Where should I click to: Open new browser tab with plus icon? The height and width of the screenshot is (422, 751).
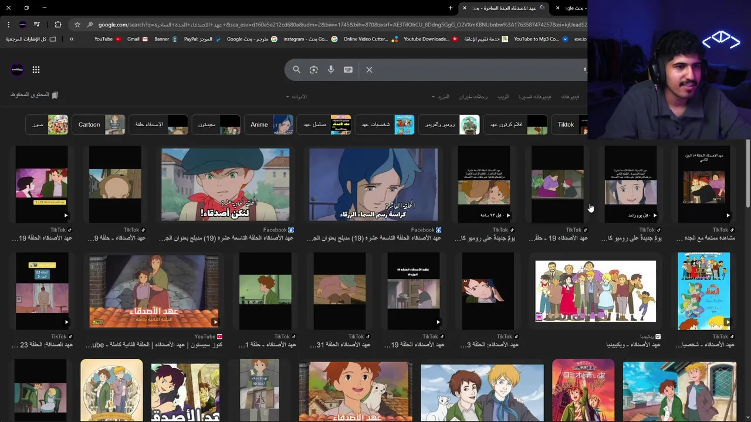451,8
